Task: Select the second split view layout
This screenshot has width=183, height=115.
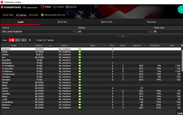Action: coord(18,40)
